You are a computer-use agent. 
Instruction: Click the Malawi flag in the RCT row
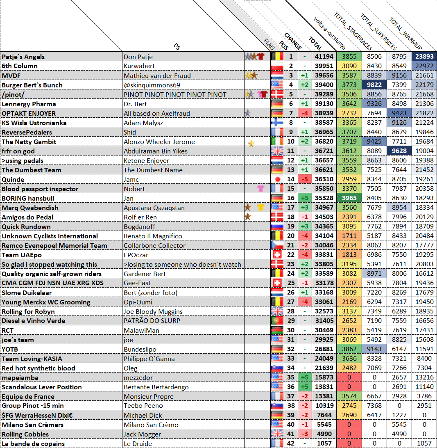(x=277, y=330)
